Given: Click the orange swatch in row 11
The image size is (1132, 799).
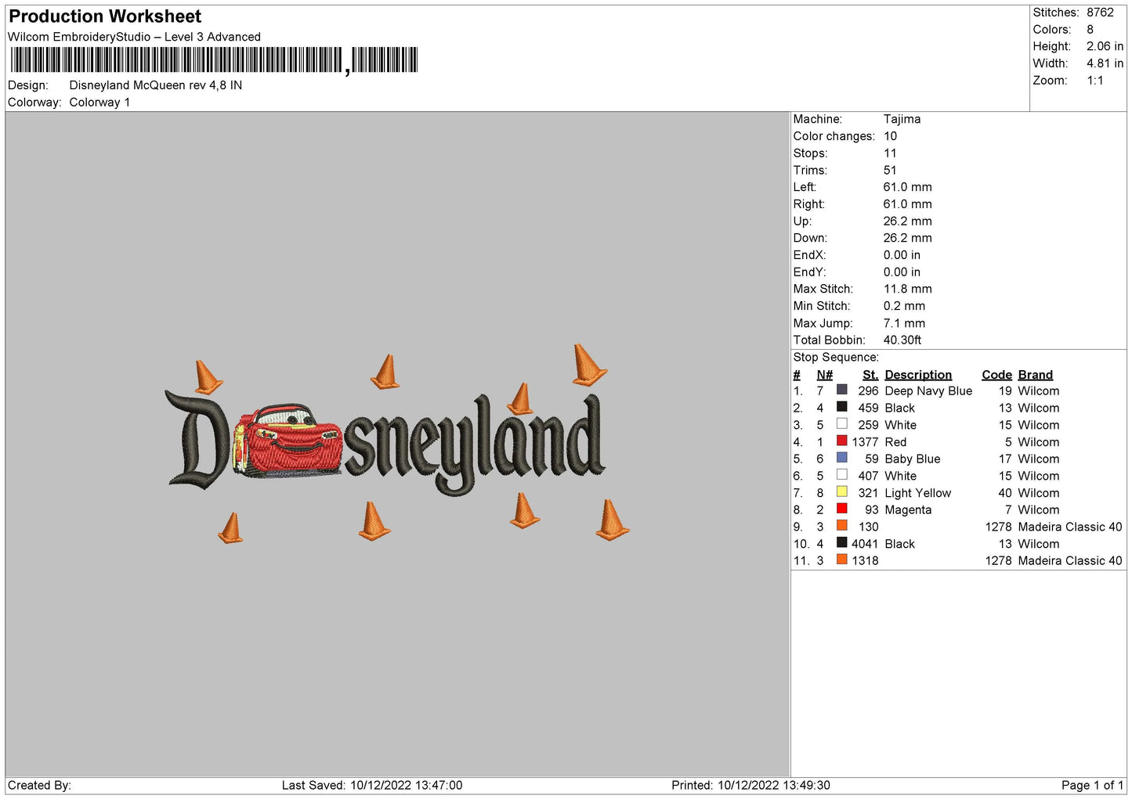Looking at the screenshot, I should (841, 560).
